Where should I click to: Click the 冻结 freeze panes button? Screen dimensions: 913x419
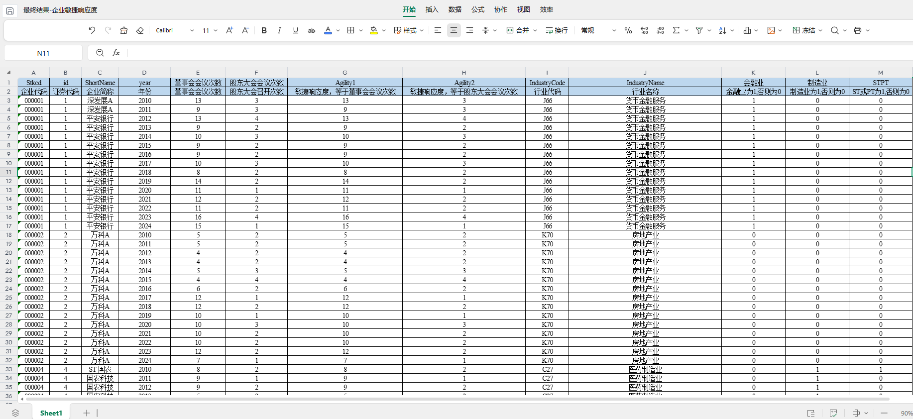804,30
